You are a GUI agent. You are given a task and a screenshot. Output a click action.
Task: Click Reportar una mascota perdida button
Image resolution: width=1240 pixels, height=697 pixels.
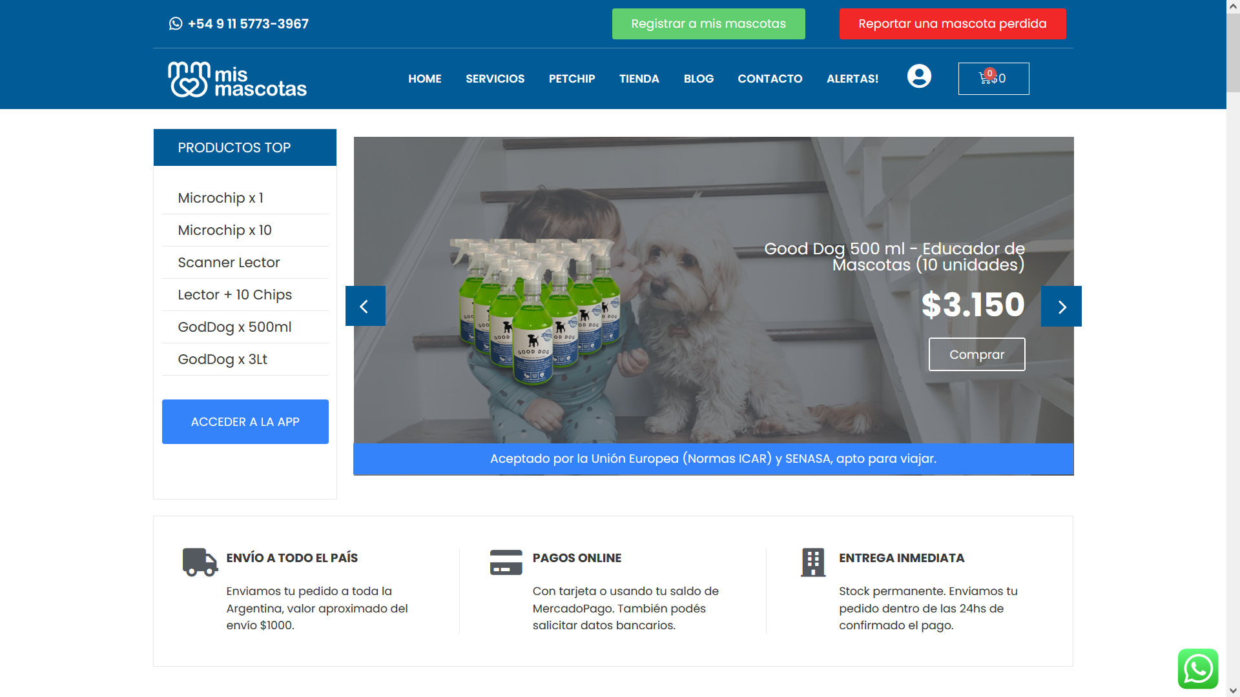tap(952, 24)
